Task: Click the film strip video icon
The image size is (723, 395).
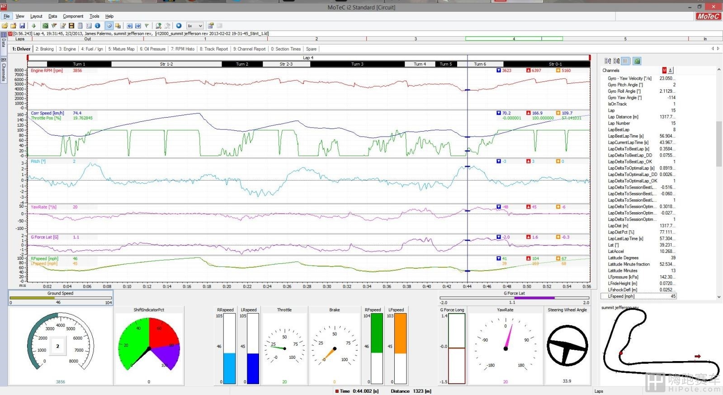Action: (x=71, y=26)
